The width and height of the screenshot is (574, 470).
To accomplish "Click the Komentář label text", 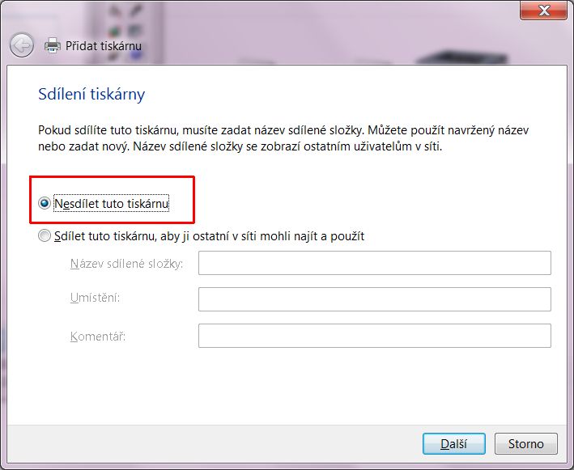I will click(98, 335).
